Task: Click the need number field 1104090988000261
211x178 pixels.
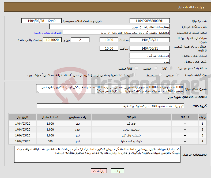Action: pos(149,21)
